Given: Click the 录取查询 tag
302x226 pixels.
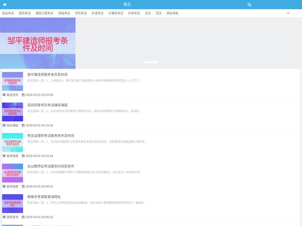Looking at the screenshot, I should (x=12, y=217).
